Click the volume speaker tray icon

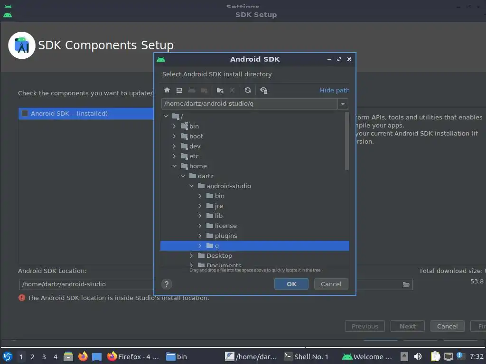tap(418, 356)
